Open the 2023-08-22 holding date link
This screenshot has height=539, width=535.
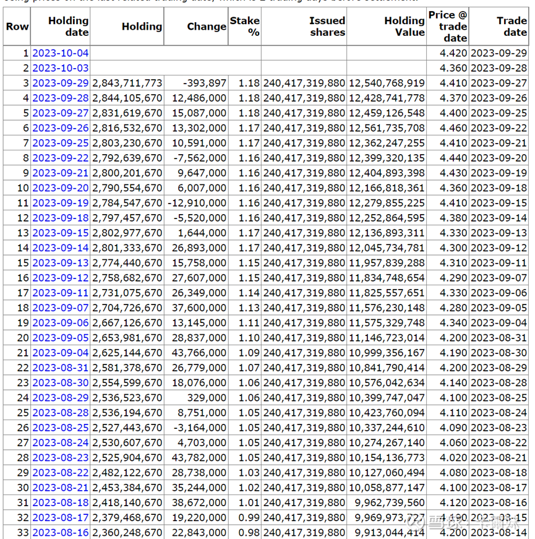tap(61, 473)
